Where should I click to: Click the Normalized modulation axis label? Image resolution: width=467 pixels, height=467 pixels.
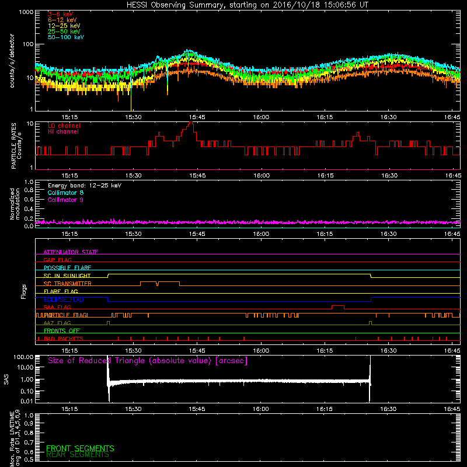(15, 204)
